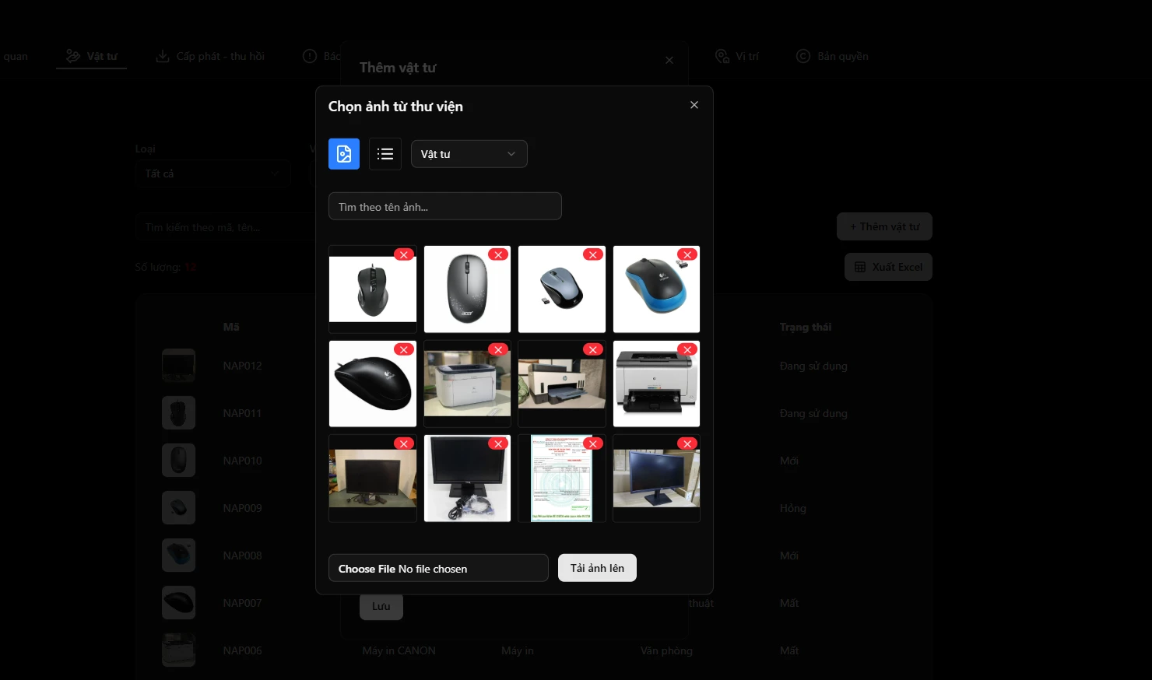Open the chevron on the category selector
This screenshot has width=1152, height=680.
click(511, 153)
